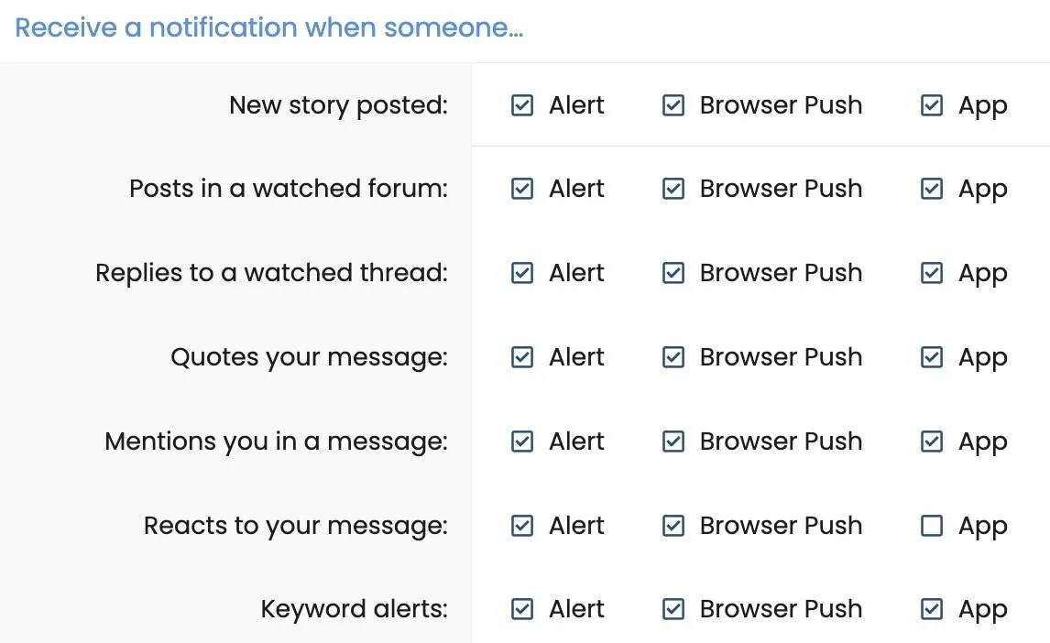Enable App notifications for Reacts to your message

coord(931,526)
